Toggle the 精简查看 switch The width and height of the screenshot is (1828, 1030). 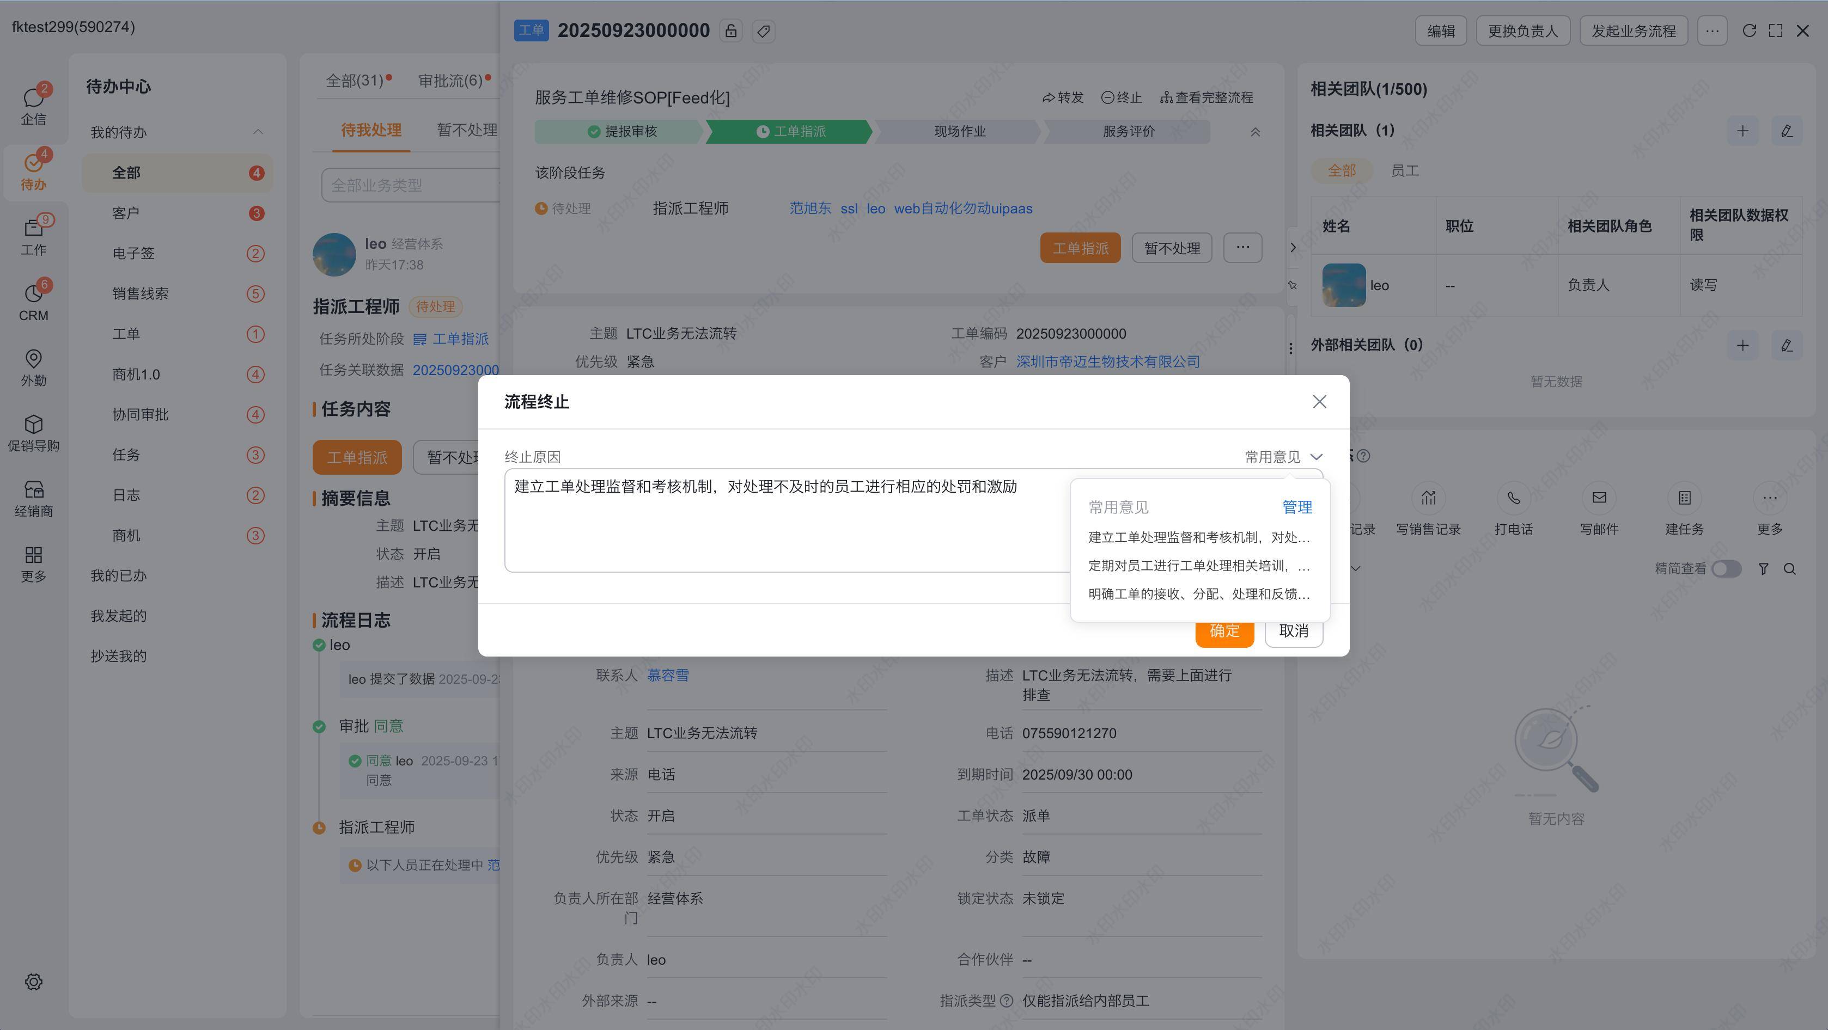[x=1726, y=569]
